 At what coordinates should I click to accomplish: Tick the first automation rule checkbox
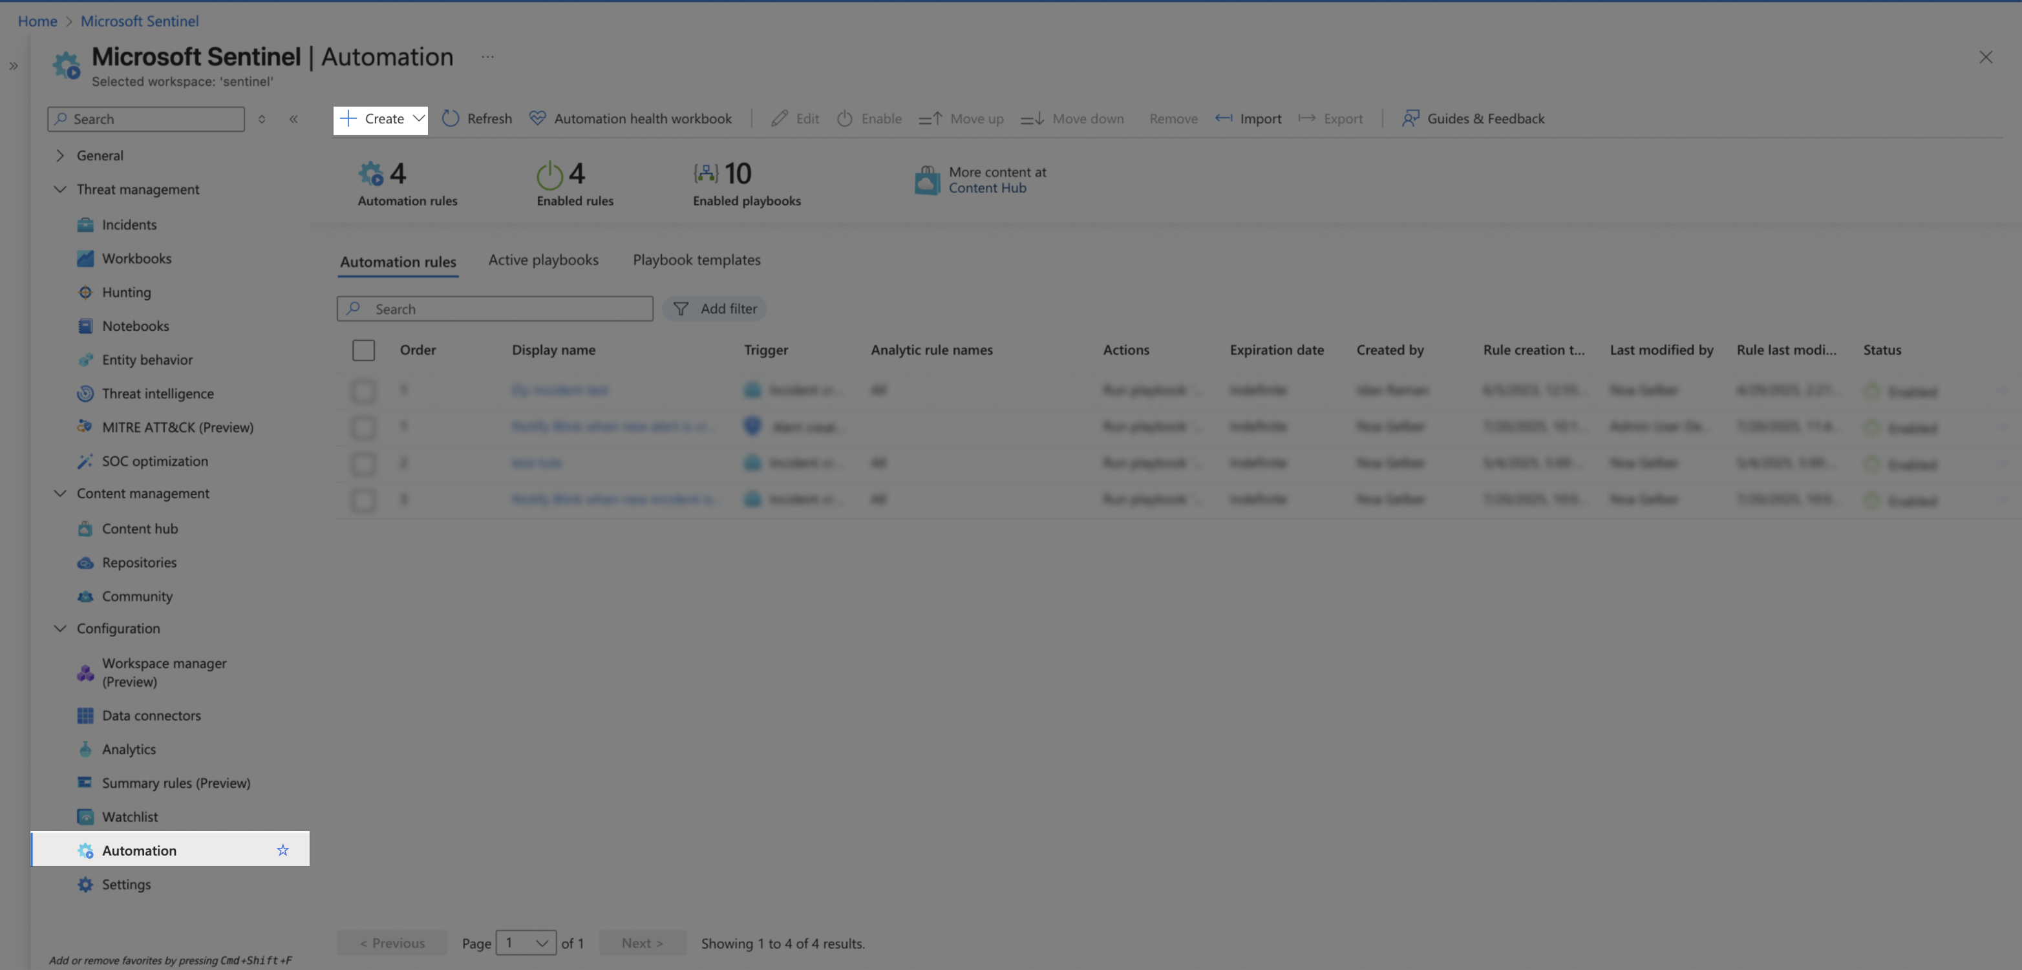point(363,390)
